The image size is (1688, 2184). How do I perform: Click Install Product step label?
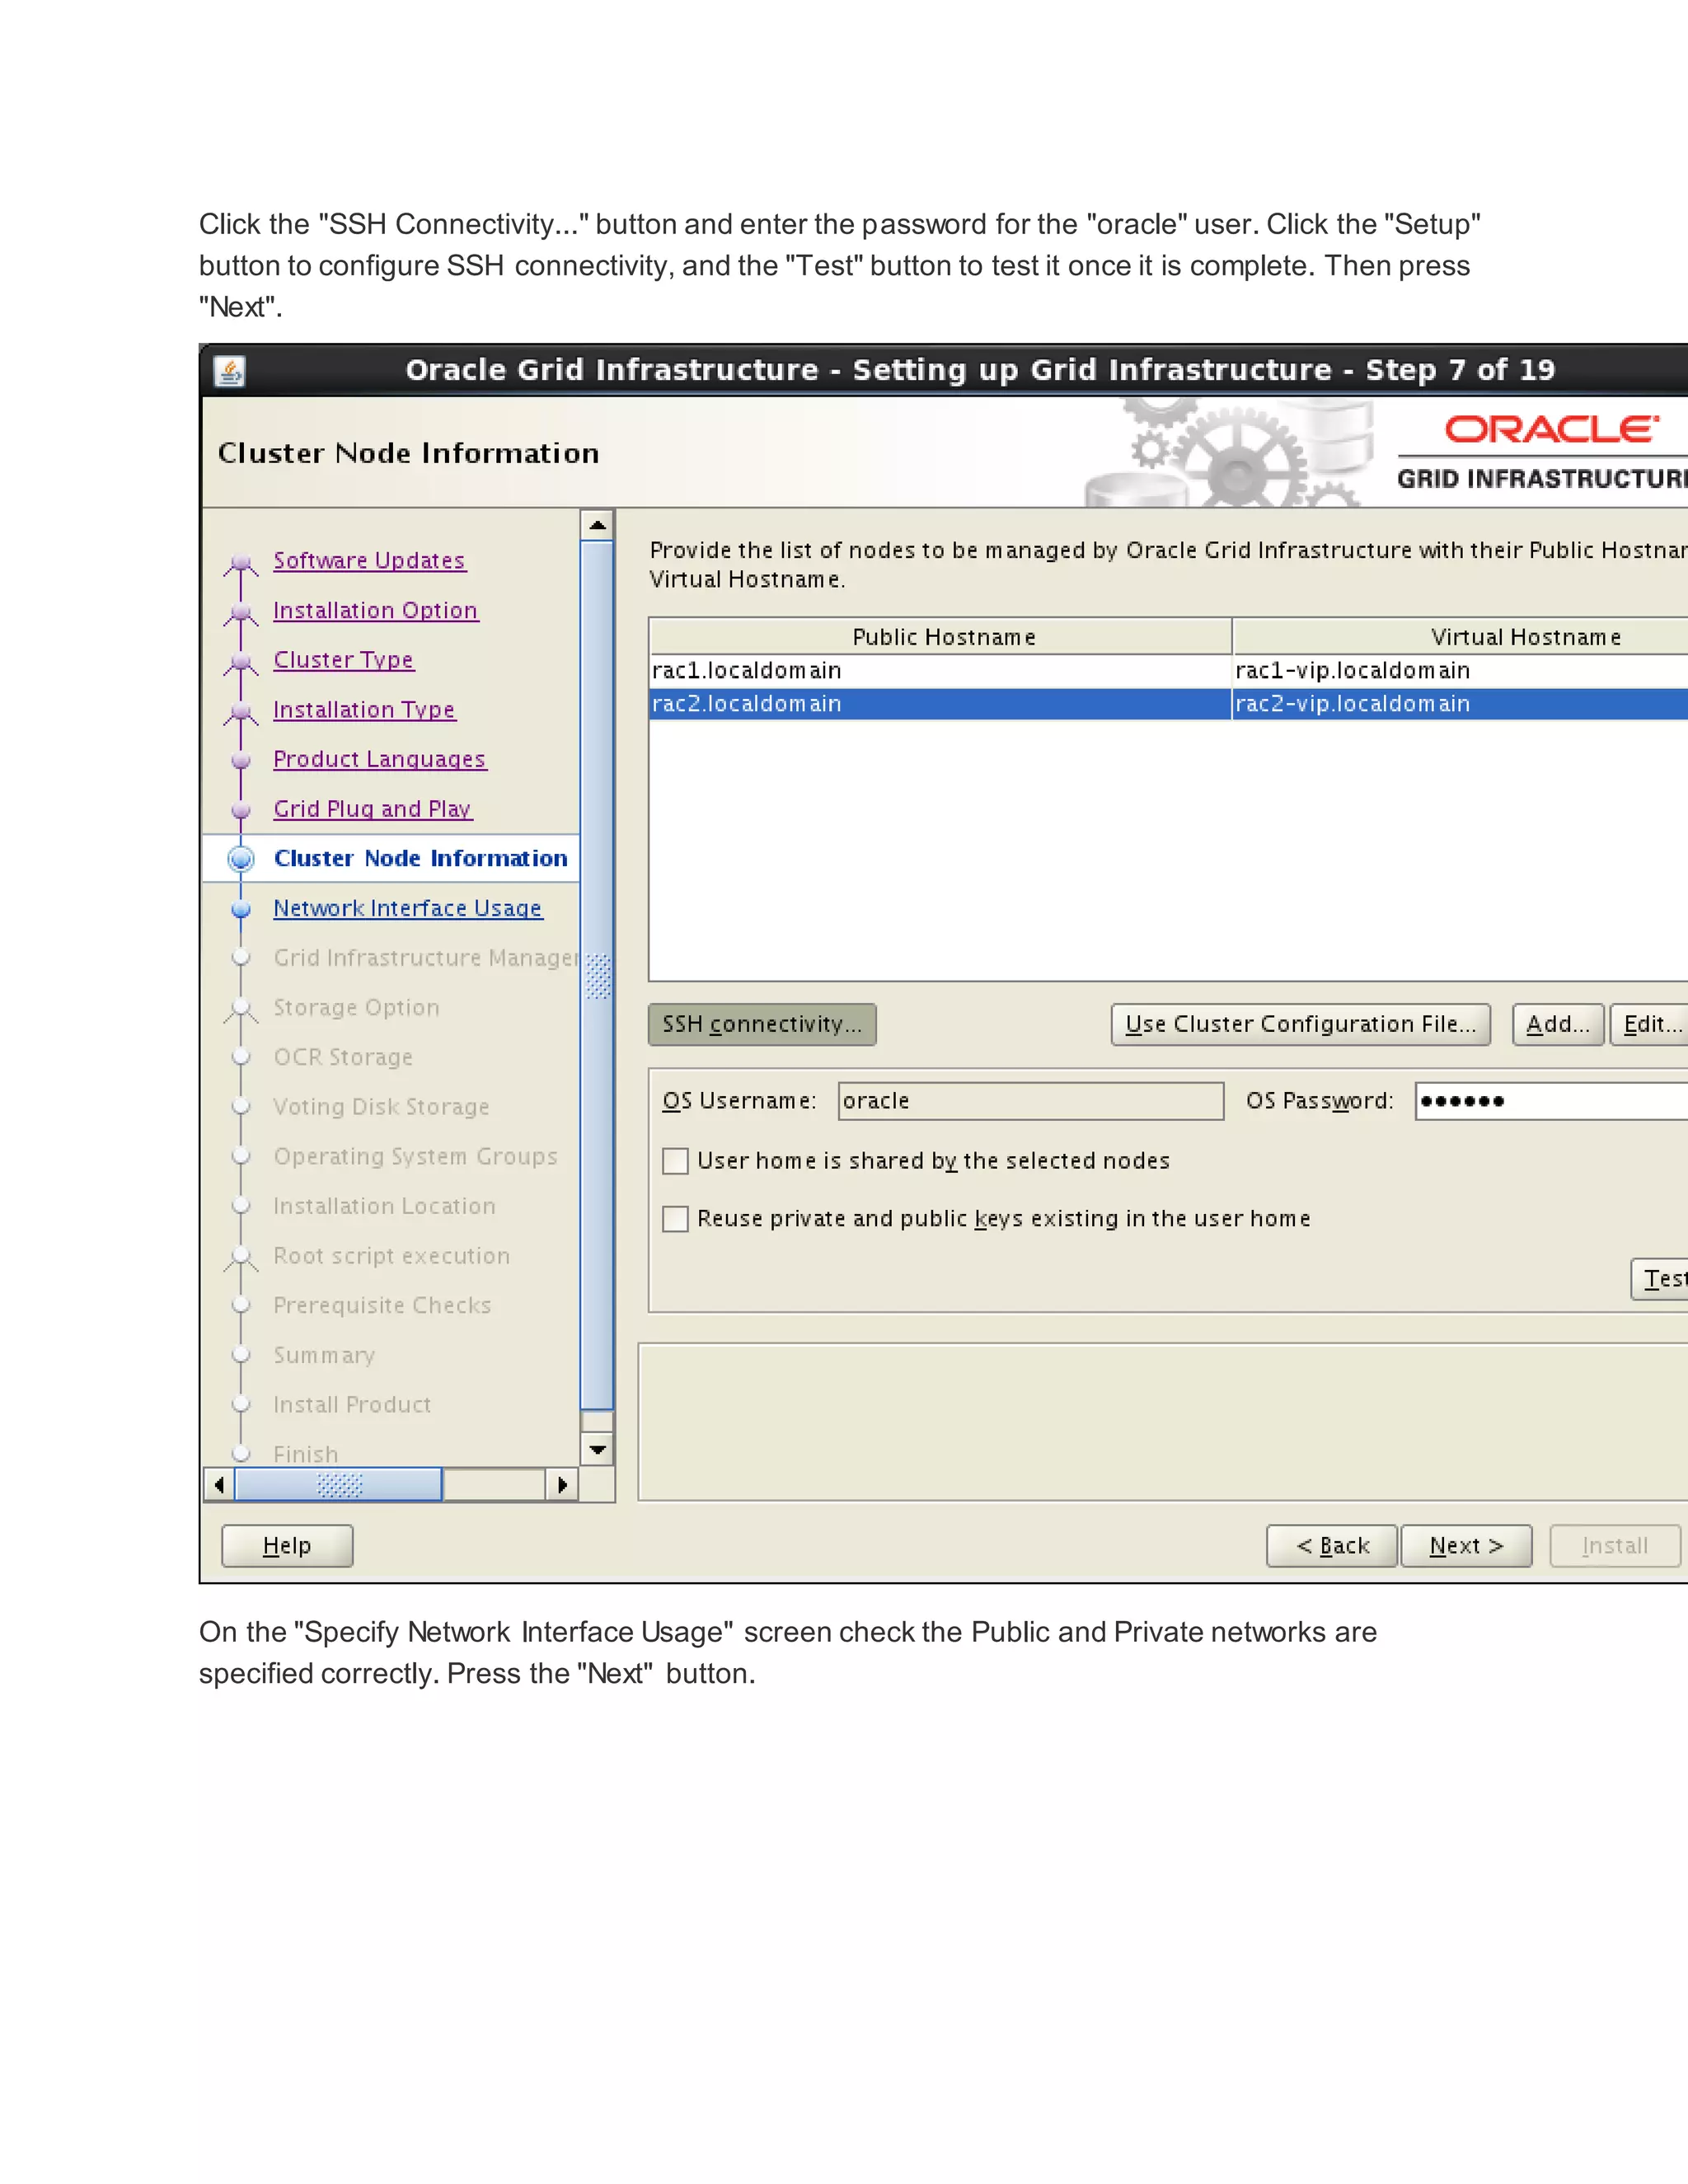pyautogui.click(x=352, y=1405)
